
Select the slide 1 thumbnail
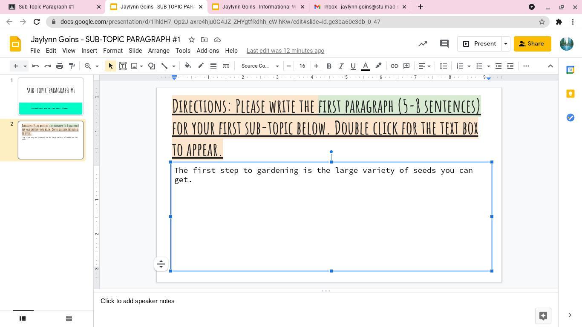click(x=51, y=97)
